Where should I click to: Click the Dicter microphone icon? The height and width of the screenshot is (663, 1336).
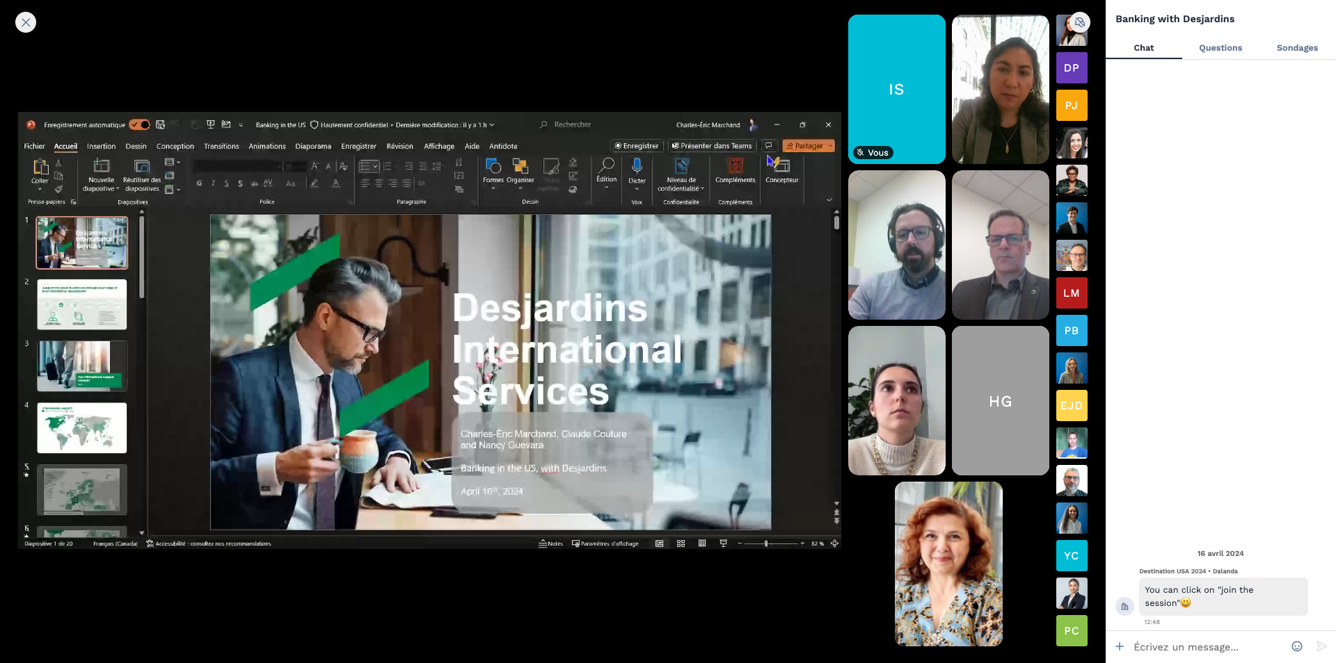(x=637, y=166)
